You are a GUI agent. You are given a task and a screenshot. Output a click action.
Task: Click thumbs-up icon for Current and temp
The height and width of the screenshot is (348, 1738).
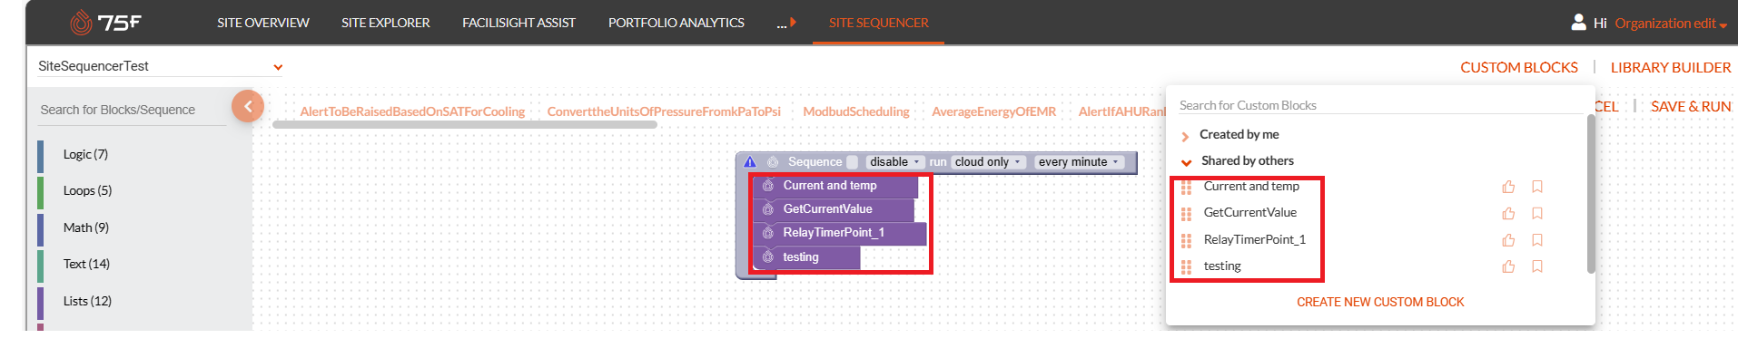(1508, 187)
